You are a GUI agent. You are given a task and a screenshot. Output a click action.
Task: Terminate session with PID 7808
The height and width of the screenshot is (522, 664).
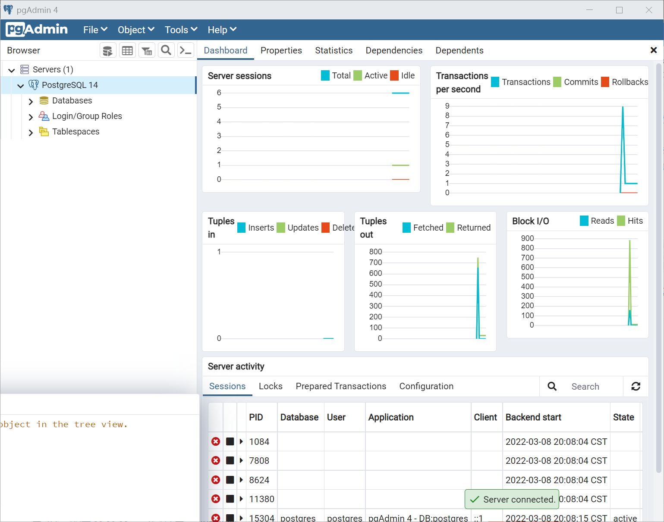[216, 460]
